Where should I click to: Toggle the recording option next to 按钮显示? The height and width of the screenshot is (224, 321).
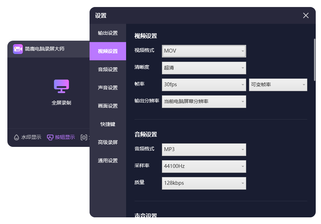coord(84,137)
